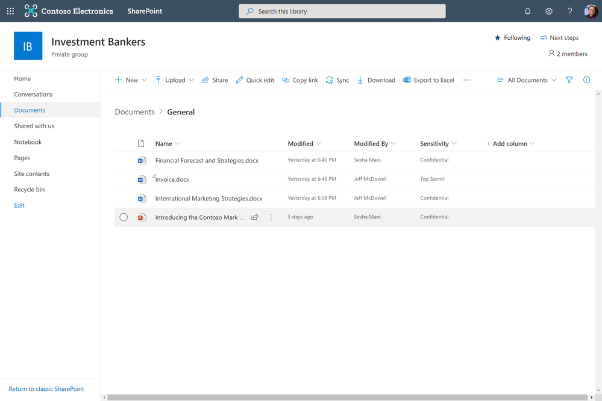The height and width of the screenshot is (401, 602).
Task: Open the help question mark
Action: click(x=569, y=11)
